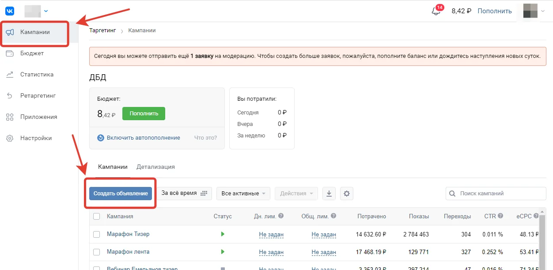
Task: Click the green Пополнить button
Action: tap(144, 114)
